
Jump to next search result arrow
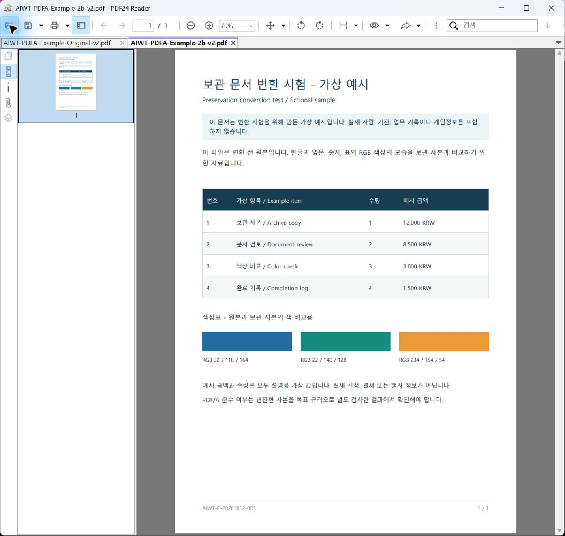(x=547, y=26)
